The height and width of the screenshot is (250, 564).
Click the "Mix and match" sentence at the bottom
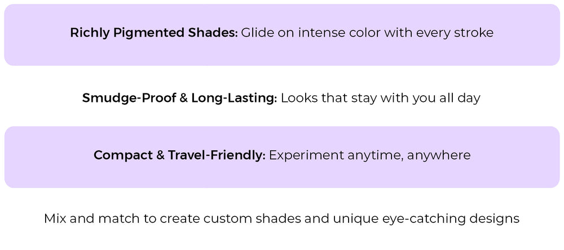[x=281, y=218]
